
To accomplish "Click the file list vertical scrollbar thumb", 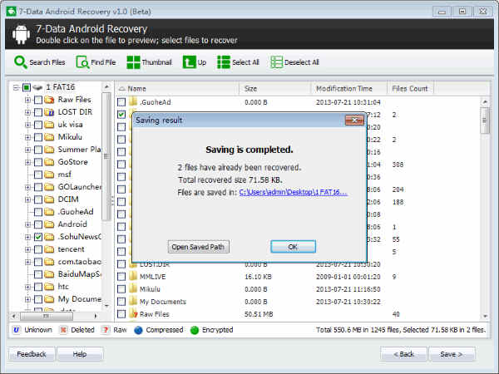I will (x=485, y=121).
